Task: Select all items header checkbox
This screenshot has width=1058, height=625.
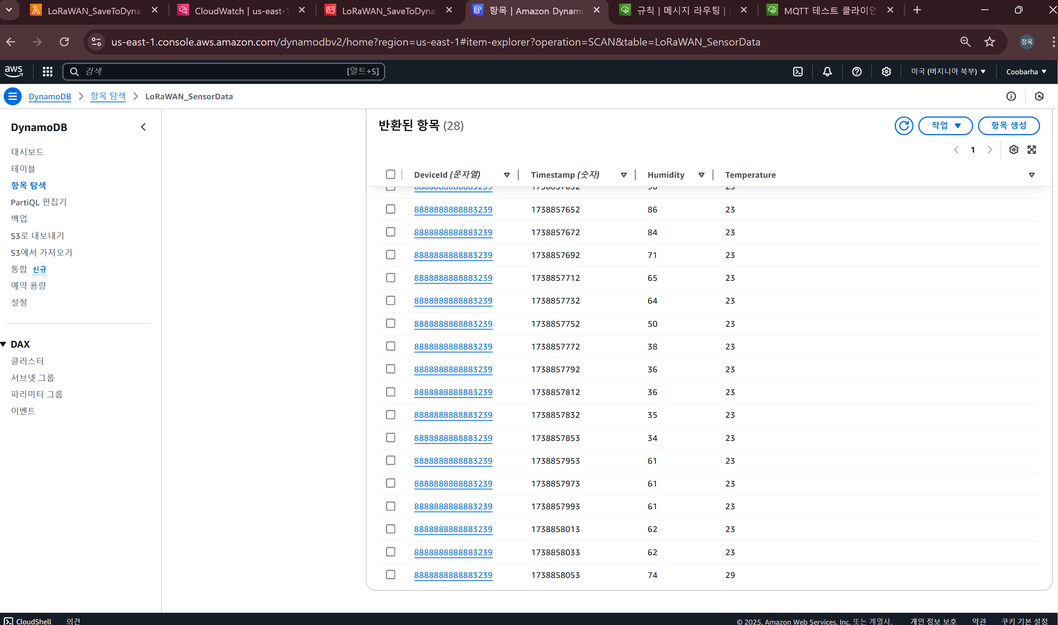Action: pos(391,174)
